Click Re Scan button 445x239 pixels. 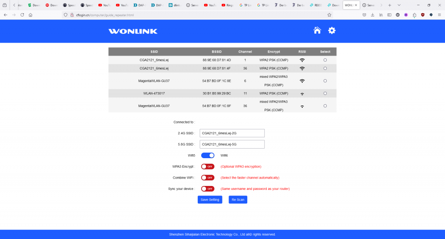(x=238, y=199)
